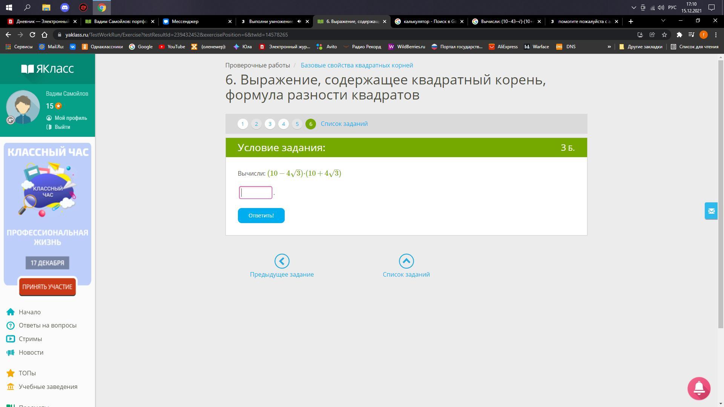The image size is (724, 407).
Task: Expand hidden bookmarks chevron
Action: [x=609, y=47]
